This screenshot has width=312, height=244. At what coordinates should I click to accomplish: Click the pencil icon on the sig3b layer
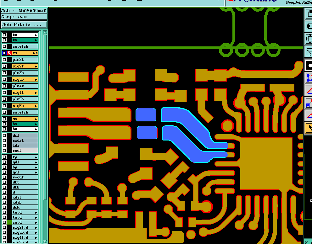[x=36, y=79]
